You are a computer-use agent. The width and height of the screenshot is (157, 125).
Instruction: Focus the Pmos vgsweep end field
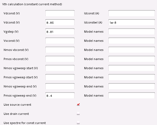(x=60, y=96)
